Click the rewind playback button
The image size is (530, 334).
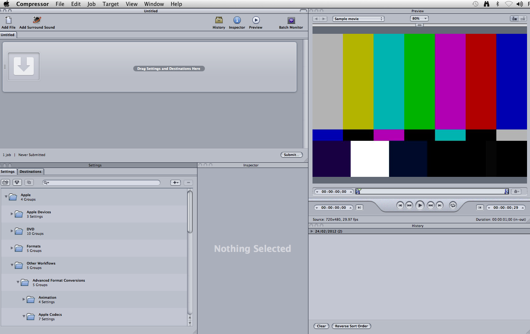pos(409,205)
